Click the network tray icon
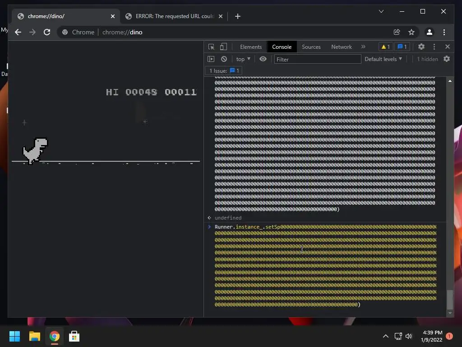Image resolution: width=462 pixels, height=347 pixels. 398,336
